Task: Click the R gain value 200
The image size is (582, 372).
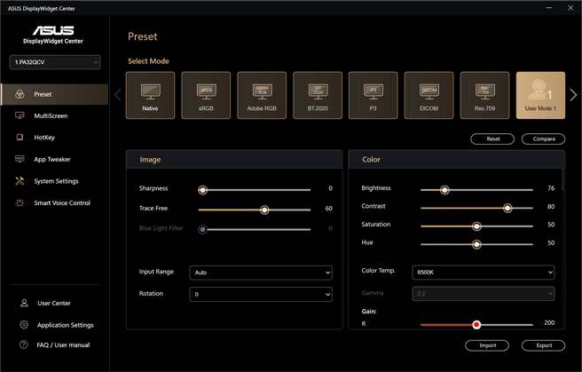Action: click(x=549, y=322)
